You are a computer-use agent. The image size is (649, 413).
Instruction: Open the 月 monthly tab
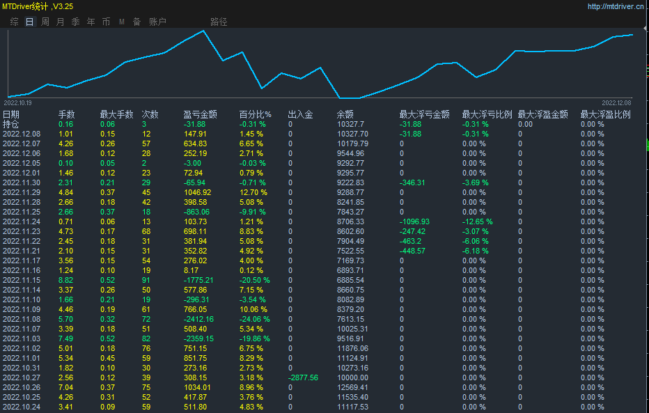61,22
